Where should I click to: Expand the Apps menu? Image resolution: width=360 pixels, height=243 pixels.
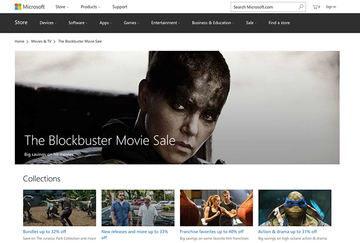pos(106,23)
